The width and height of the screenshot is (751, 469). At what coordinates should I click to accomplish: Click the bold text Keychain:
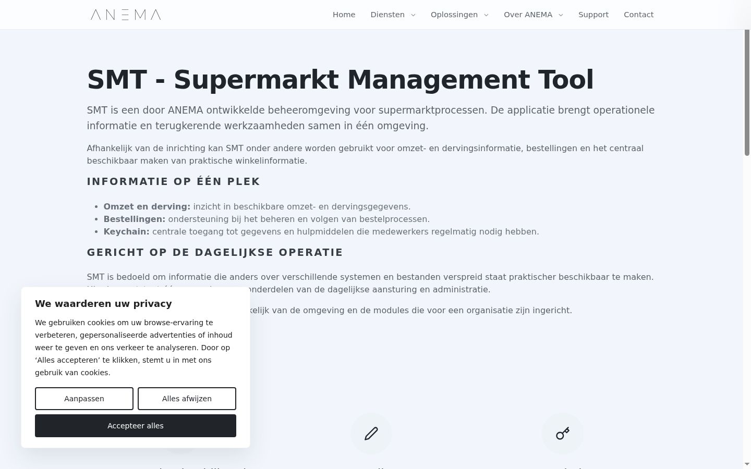click(x=126, y=231)
